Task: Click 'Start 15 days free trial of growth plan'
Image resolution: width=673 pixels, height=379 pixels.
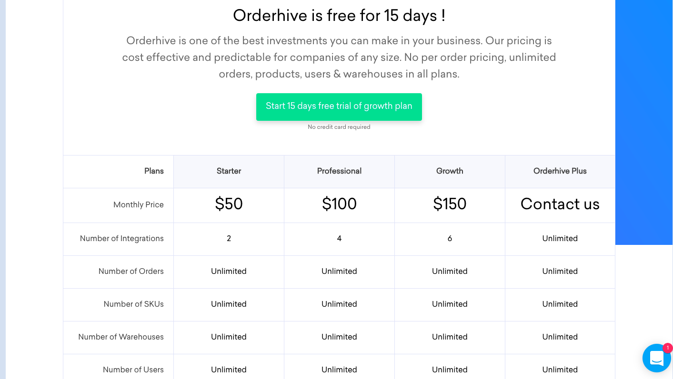Action: [x=339, y=107]
